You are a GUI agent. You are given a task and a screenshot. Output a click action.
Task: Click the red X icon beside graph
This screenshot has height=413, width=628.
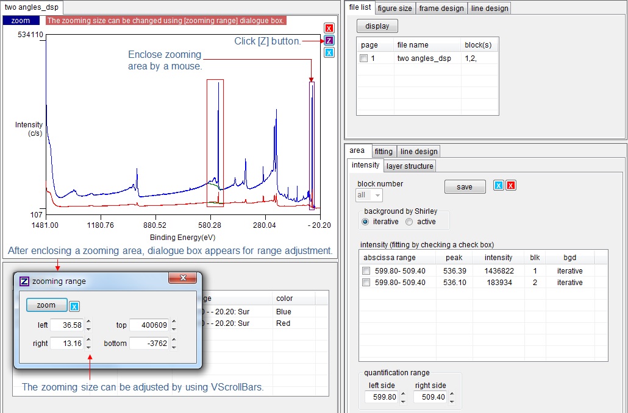(329, 28)
